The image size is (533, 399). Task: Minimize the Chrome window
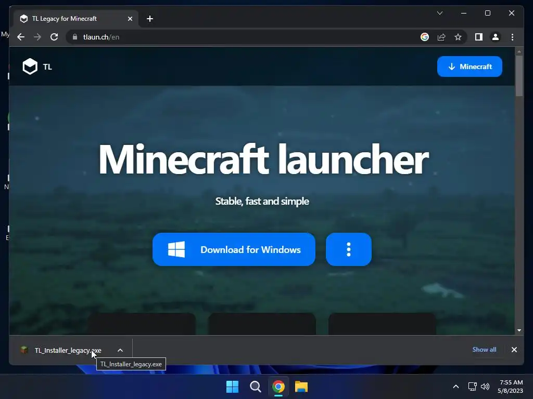464,13
